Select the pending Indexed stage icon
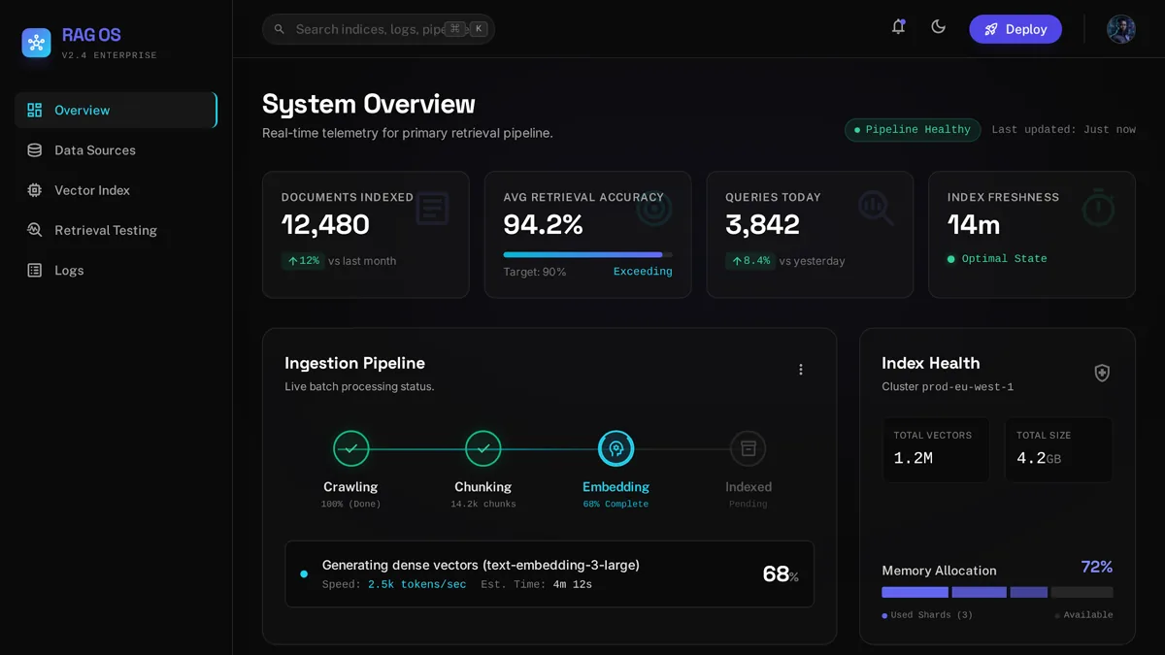 pyautogui.click(x=749, y=448)
